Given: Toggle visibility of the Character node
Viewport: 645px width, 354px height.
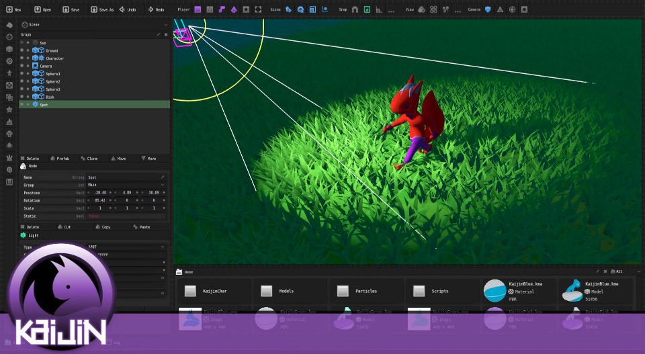Looking at the screenshot, I should pyautogui.click(x=21, y=58).
